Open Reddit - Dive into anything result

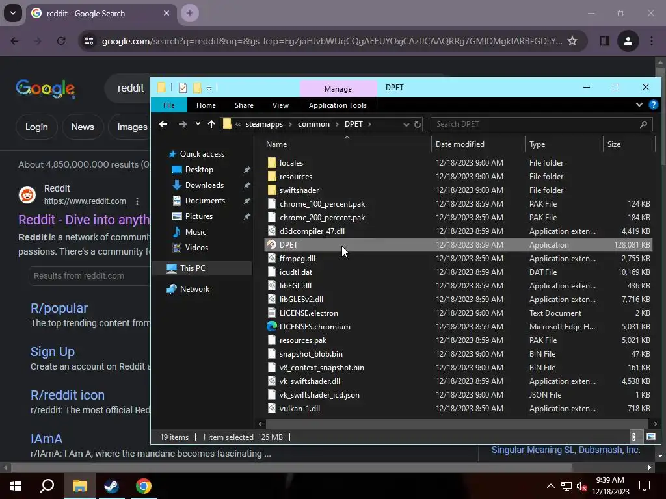tap(84, 220)
